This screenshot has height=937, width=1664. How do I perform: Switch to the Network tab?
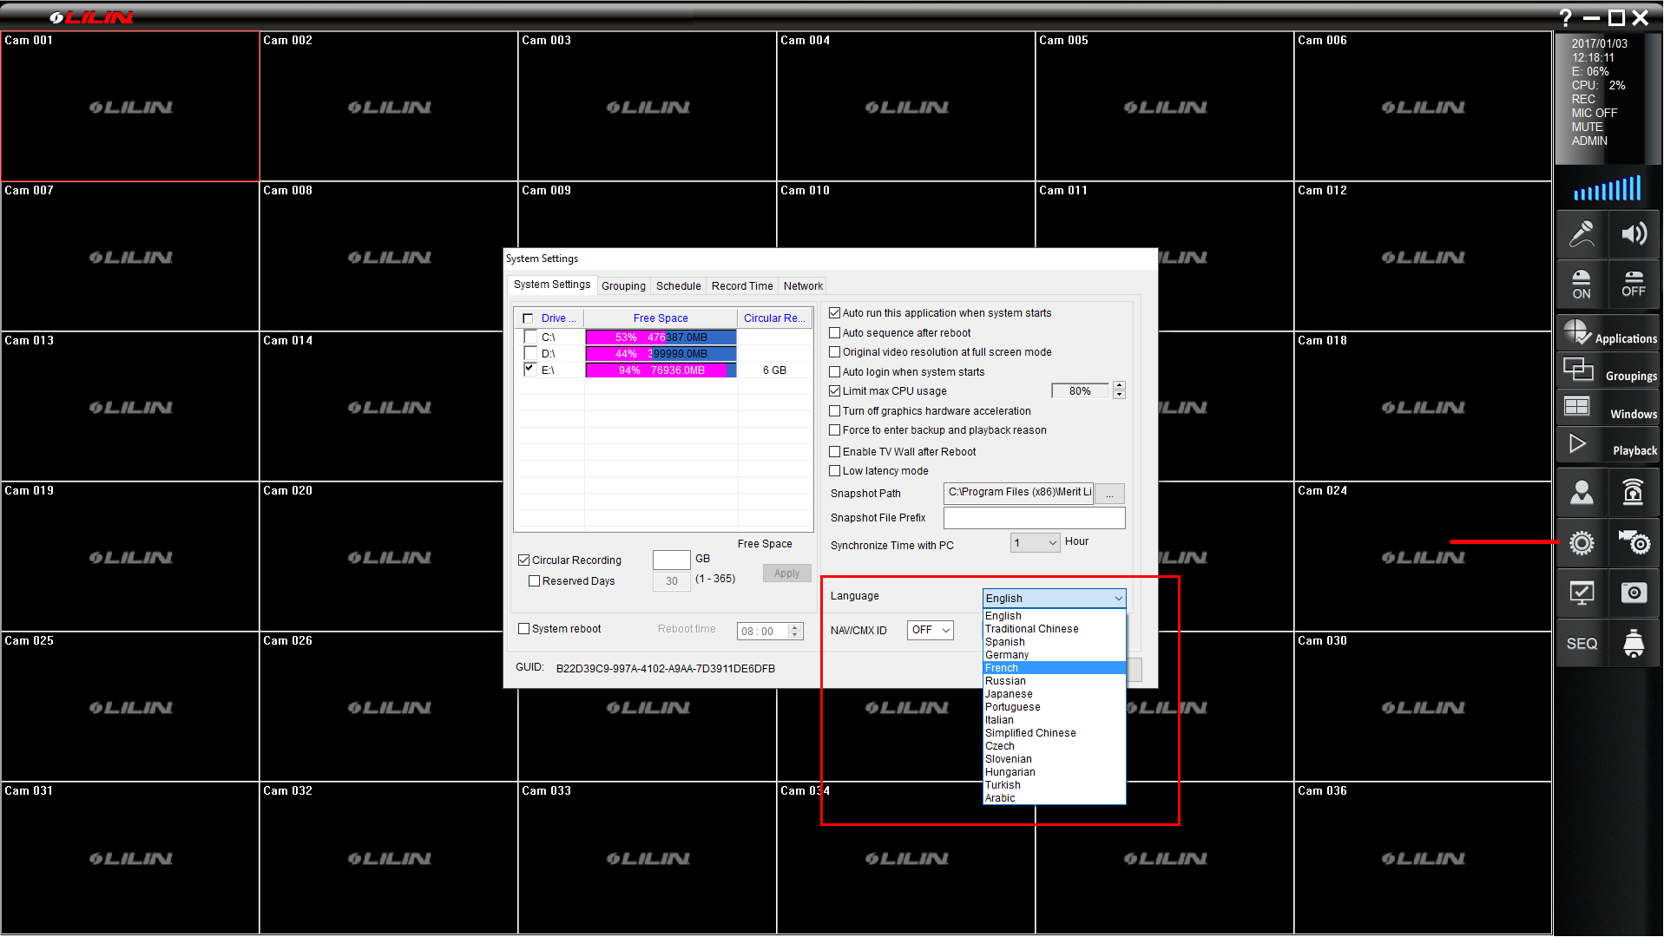coord(803,286)
